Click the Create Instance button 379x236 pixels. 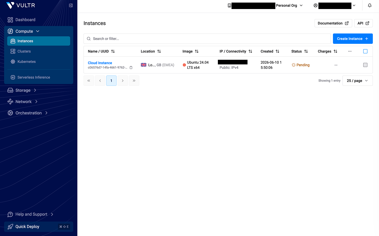tap(353, 39)
